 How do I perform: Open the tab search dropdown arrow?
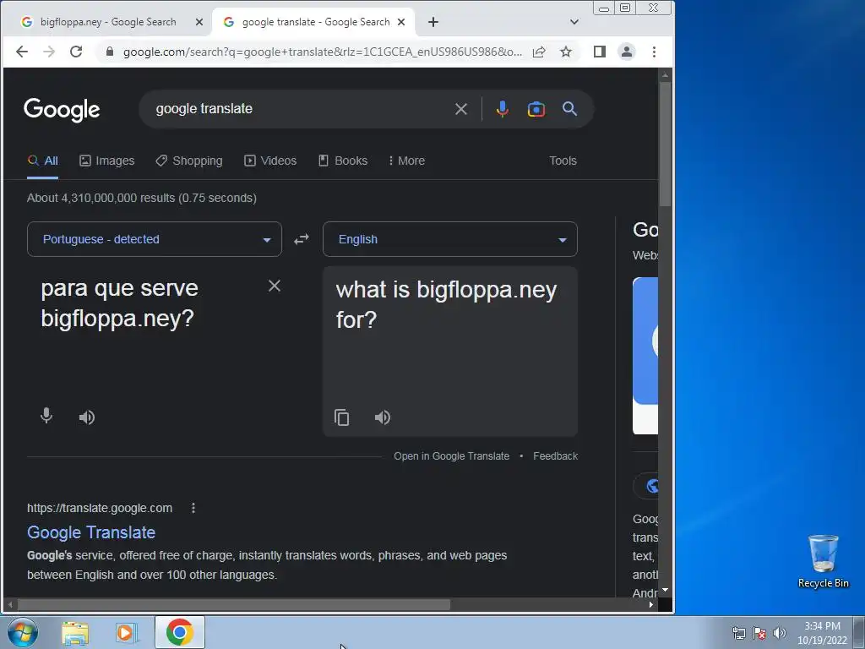(x=574, y=22)
